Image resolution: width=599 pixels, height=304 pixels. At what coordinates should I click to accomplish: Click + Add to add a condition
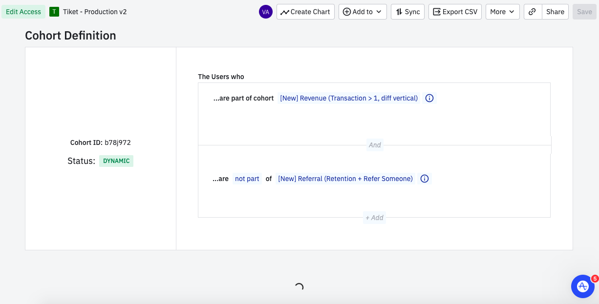pos(375,218)
